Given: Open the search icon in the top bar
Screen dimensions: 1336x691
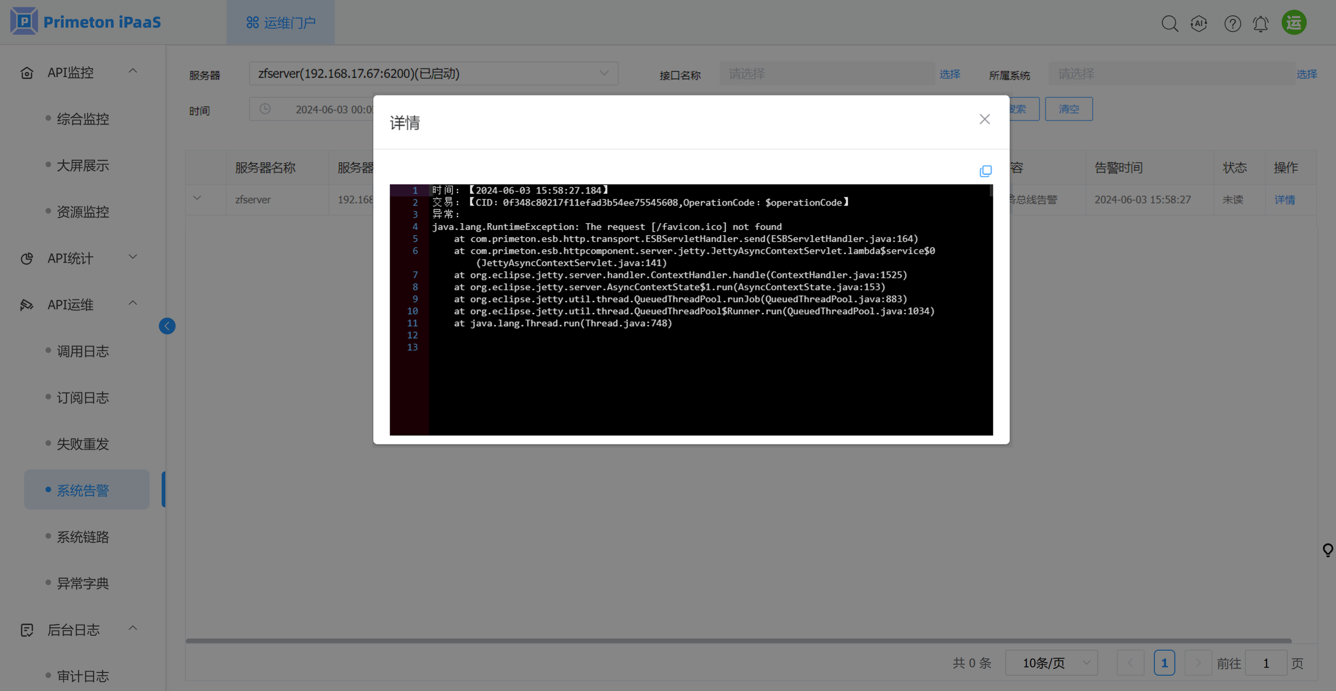Looking at the screenshot, I should 1169,23.
